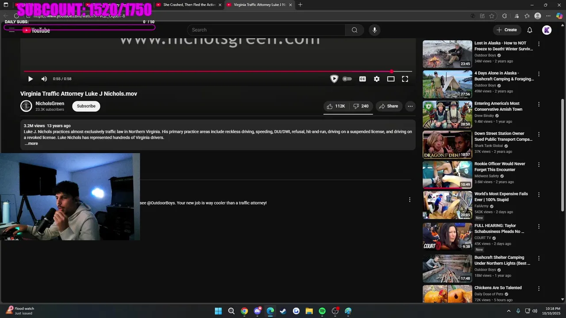Screen dimensions: 566x318
Task: Expand the description with ...more
Action: tap(31, 144)
